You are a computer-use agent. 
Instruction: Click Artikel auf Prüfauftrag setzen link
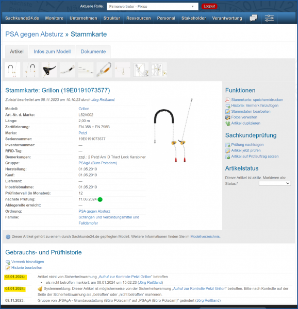255,157
